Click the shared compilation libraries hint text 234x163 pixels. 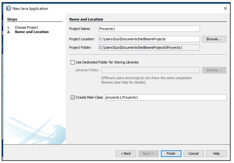[x=147, y=80]
